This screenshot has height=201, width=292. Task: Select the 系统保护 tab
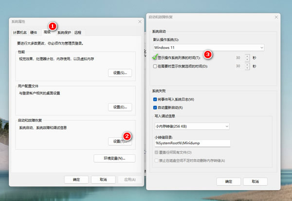point(64,33)
